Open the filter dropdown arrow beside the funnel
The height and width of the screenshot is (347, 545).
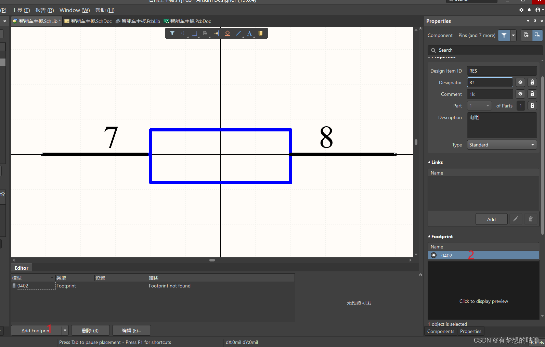[x=513, y=35]
